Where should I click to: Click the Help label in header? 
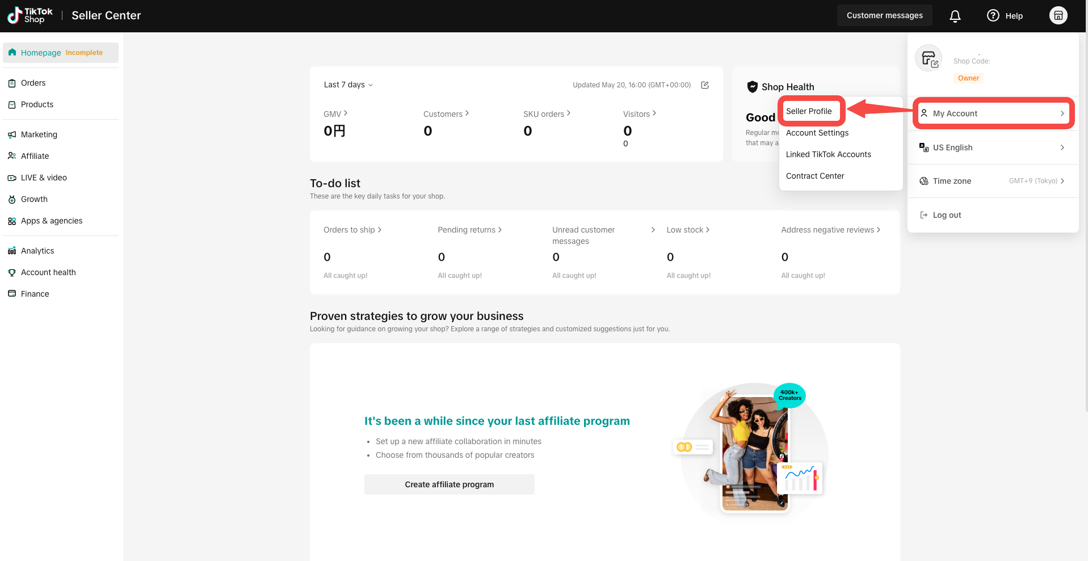[x=1014, y=16]
